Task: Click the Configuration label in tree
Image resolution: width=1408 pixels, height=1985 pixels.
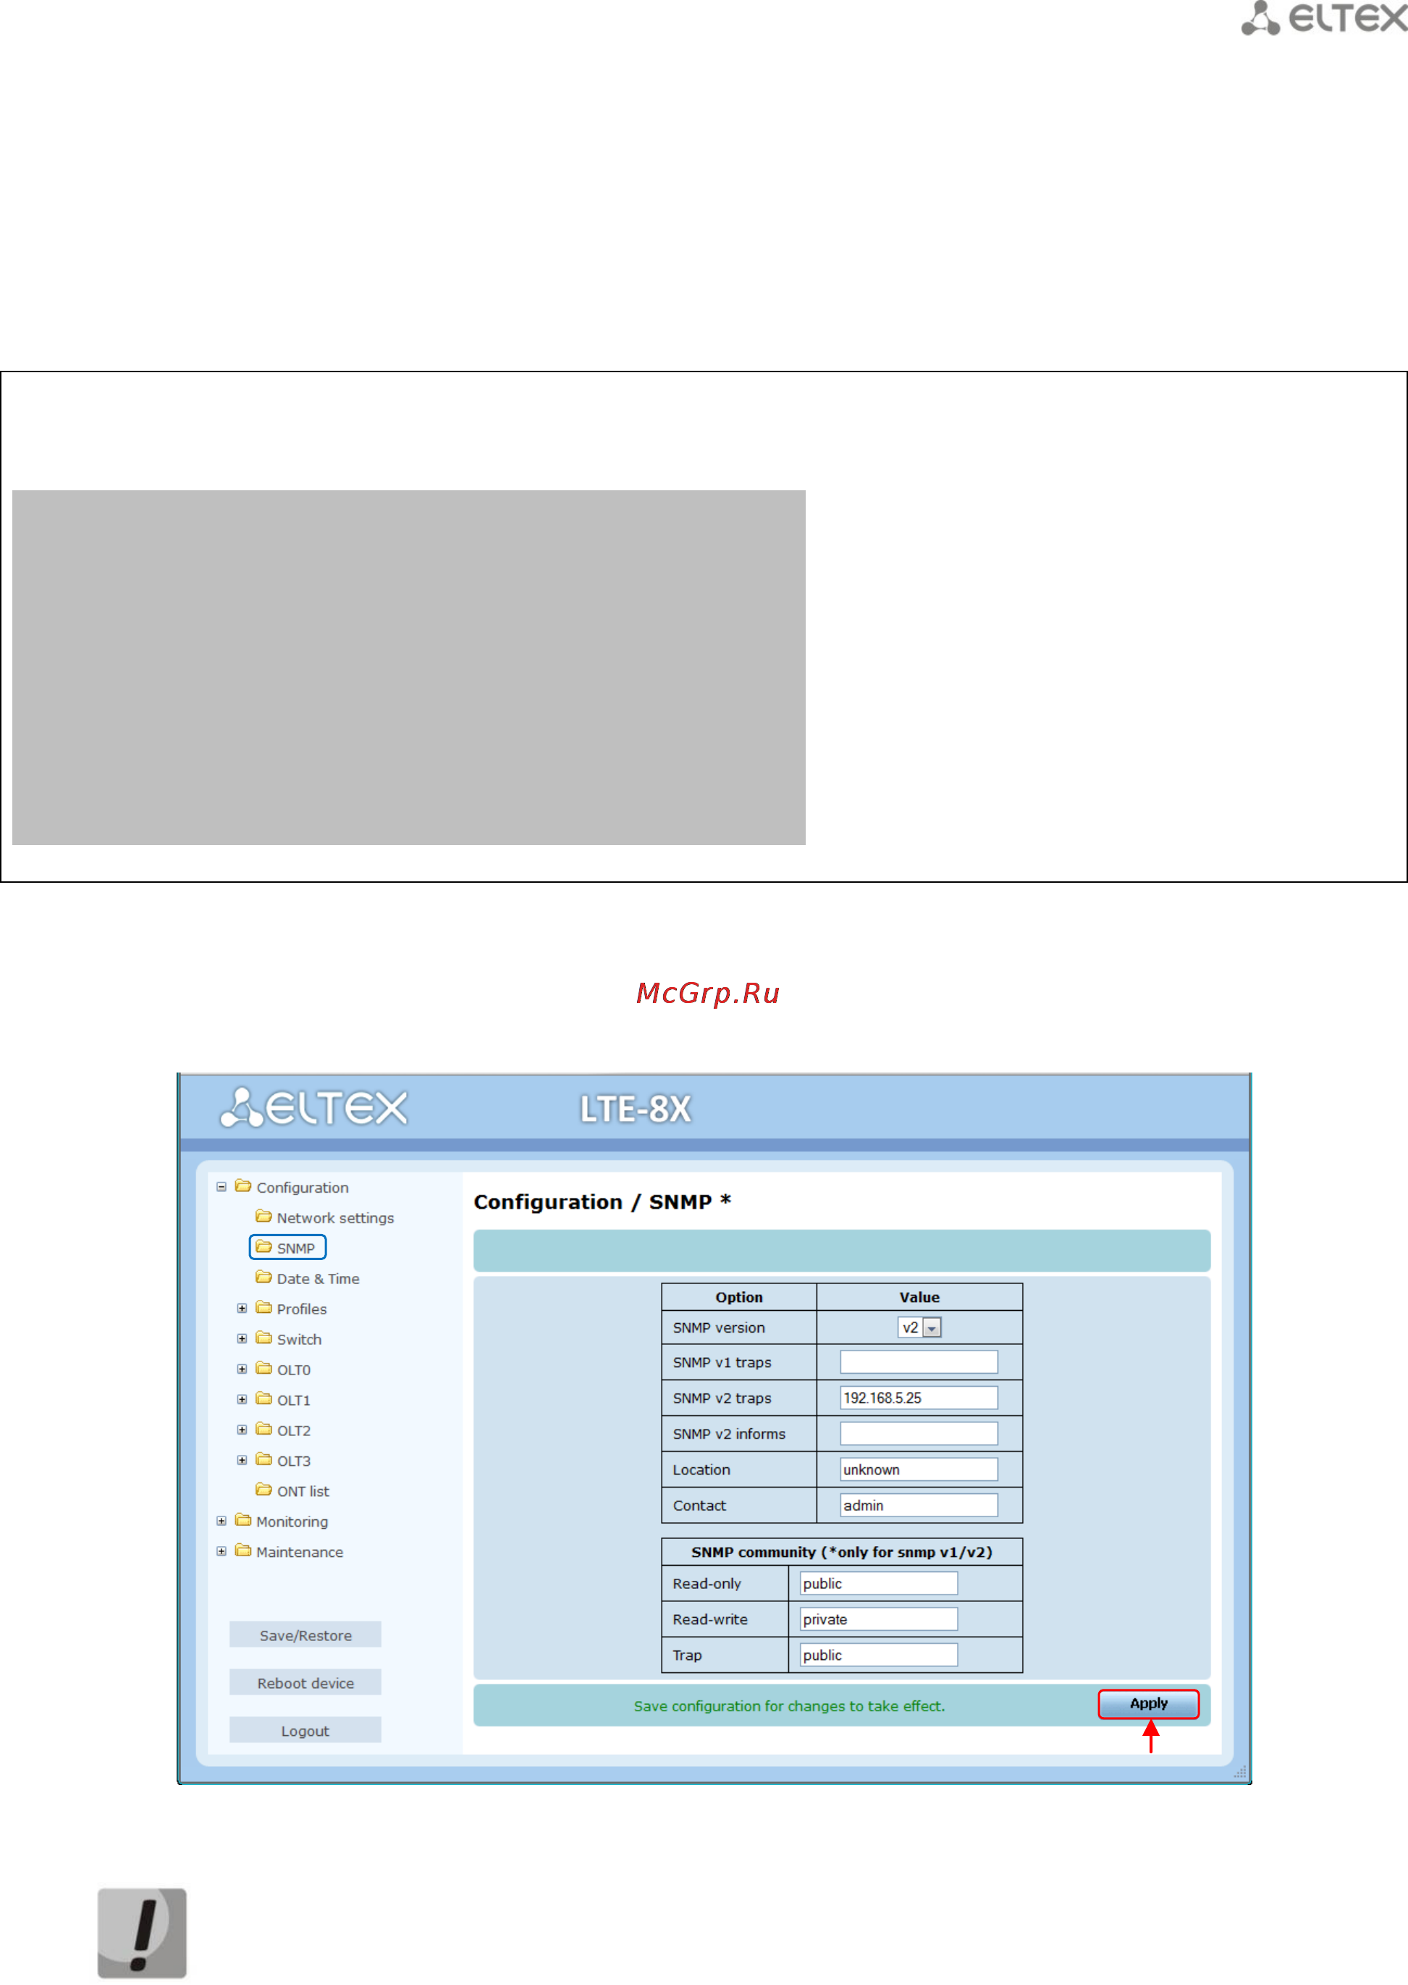Action: tap(302, 1187)
